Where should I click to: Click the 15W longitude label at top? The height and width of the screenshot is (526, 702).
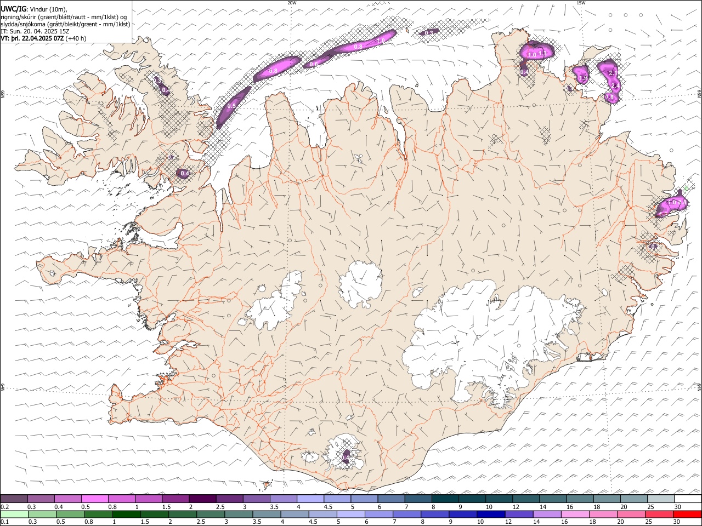click(x=580, y=3)
